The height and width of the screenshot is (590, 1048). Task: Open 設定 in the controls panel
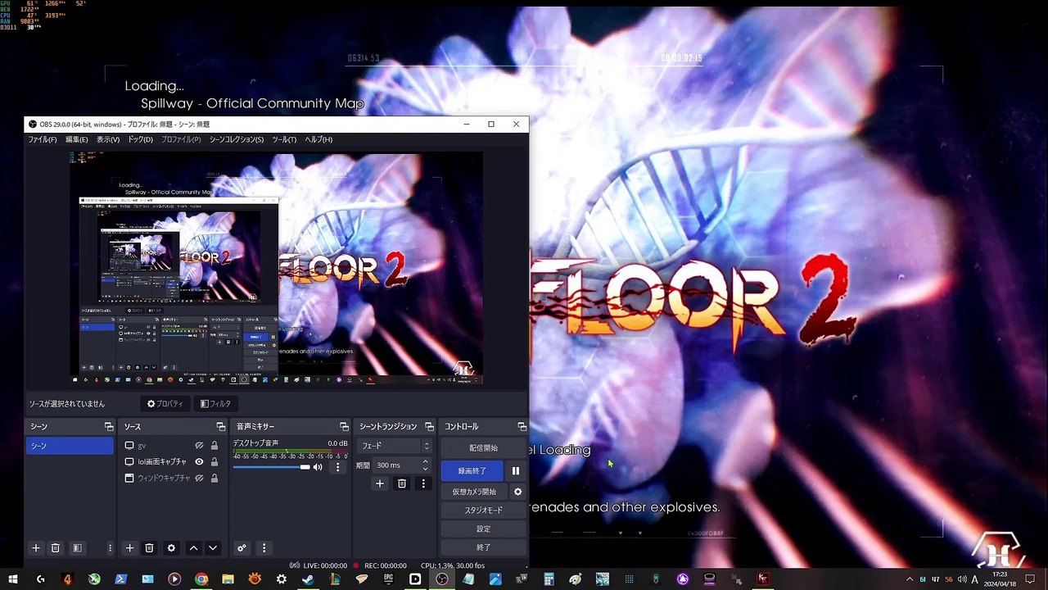[x=483, y=529]
